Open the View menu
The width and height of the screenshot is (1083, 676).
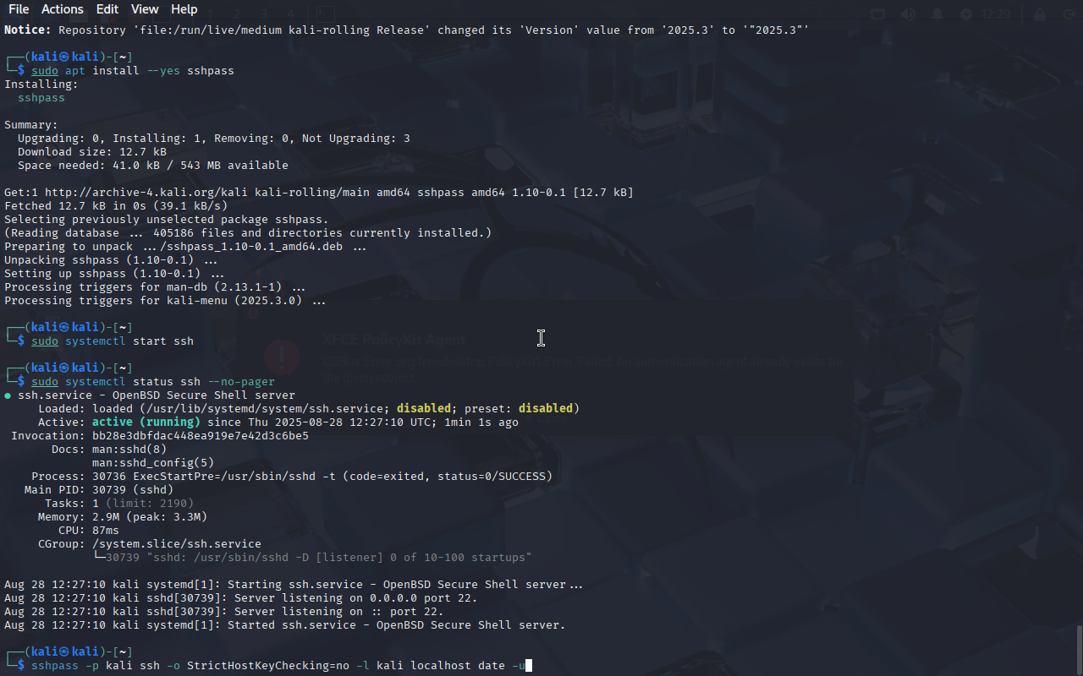pos(145,9)
